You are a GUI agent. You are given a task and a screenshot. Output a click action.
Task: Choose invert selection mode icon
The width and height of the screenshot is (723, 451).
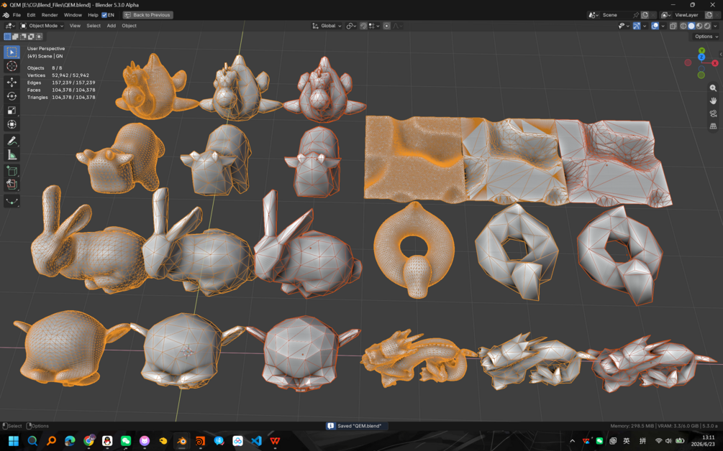tap(31, 37)
